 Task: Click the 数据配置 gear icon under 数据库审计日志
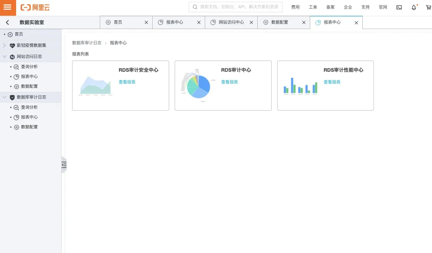(x=16, y=127)
